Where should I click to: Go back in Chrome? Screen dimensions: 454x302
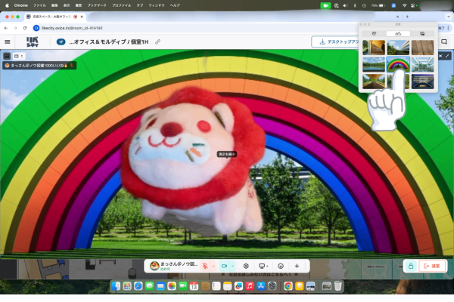[6, 28]
